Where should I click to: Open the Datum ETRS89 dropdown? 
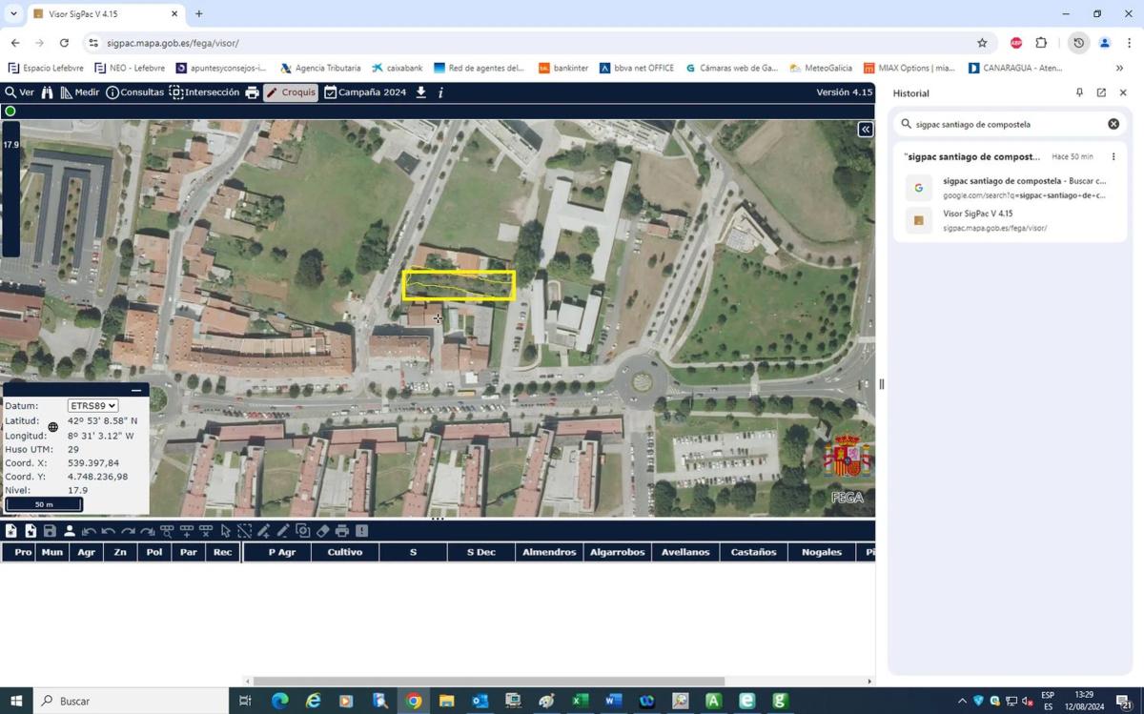tap(92, 406)
